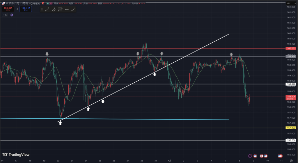
Task: Select the trend line drawing tool
Action: click(47, 9)
